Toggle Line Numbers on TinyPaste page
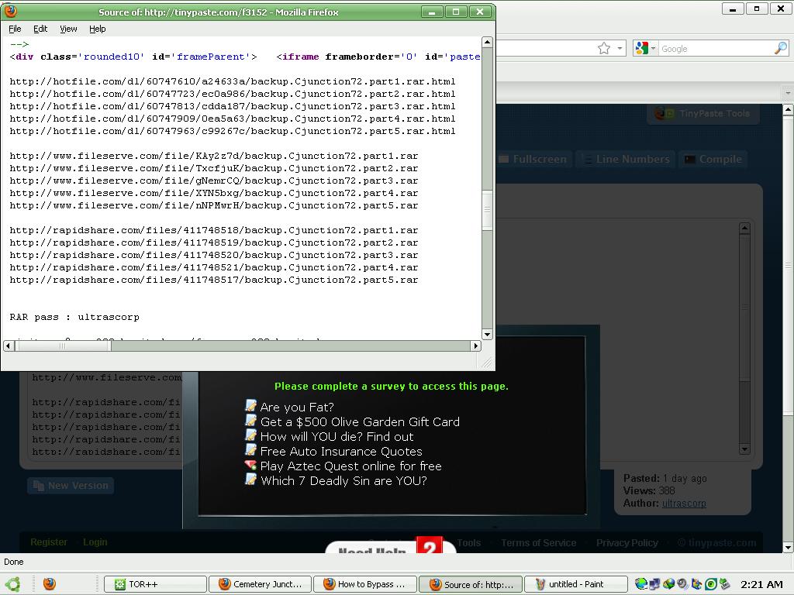Viewport: 794px width, 595px height. (627, 160)
